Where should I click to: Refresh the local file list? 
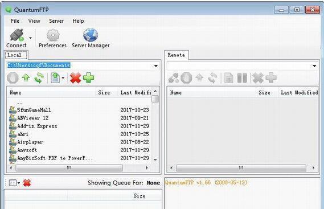click(x=39, y=78)
